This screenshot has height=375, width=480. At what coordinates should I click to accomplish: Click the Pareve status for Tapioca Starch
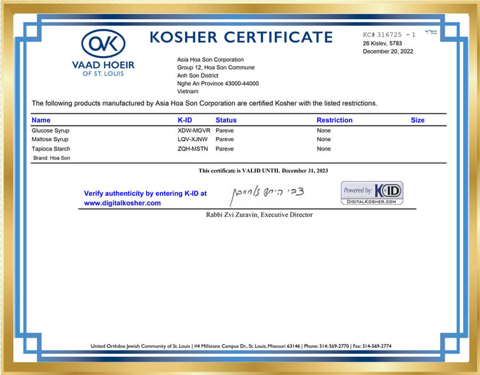point(225,149)
